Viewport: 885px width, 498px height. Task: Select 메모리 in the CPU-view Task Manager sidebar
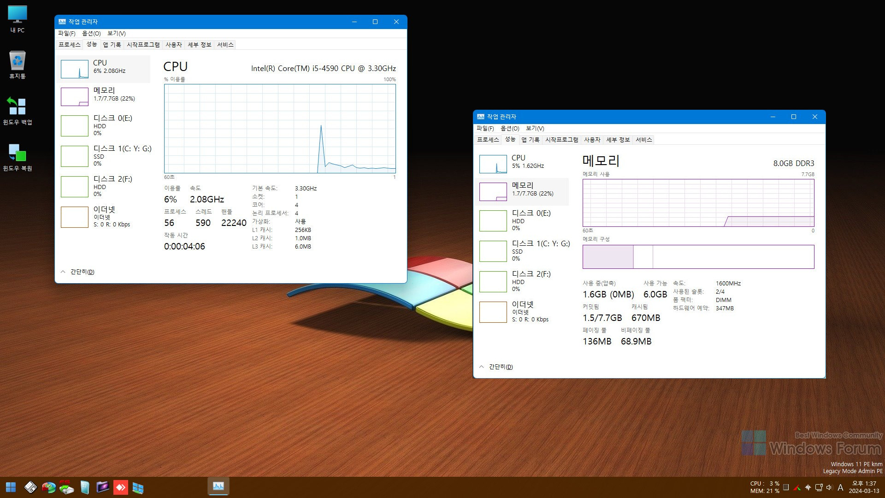(x=105, y=97)
